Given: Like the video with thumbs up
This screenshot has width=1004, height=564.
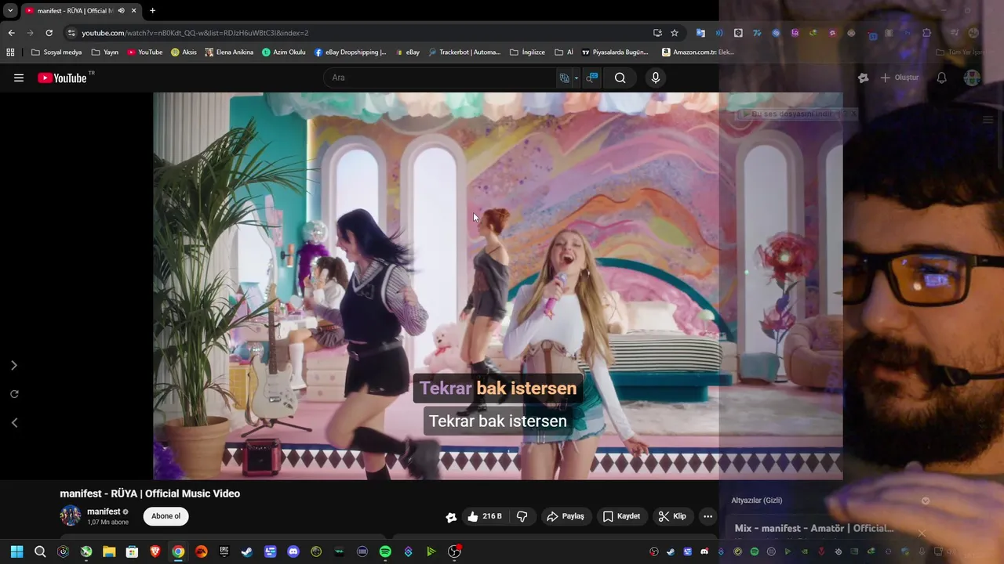Looking at the screenshot, I should 485,516.
